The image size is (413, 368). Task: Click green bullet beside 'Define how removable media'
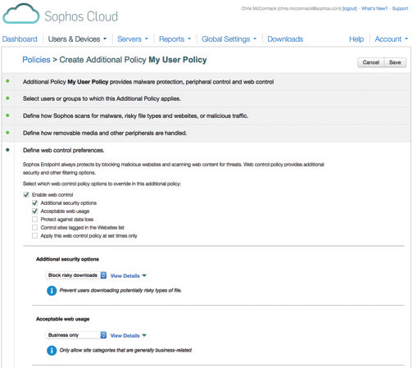point(7,133)
